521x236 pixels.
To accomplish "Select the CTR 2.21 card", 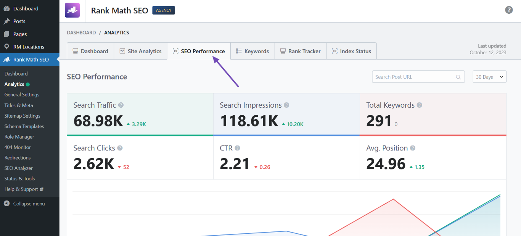I will pos(286,158).
